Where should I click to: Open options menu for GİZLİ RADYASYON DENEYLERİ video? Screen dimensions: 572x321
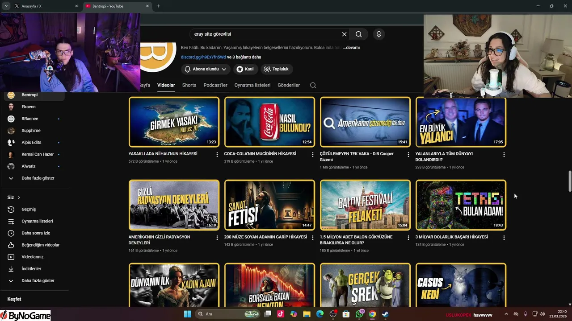[217, 238]
